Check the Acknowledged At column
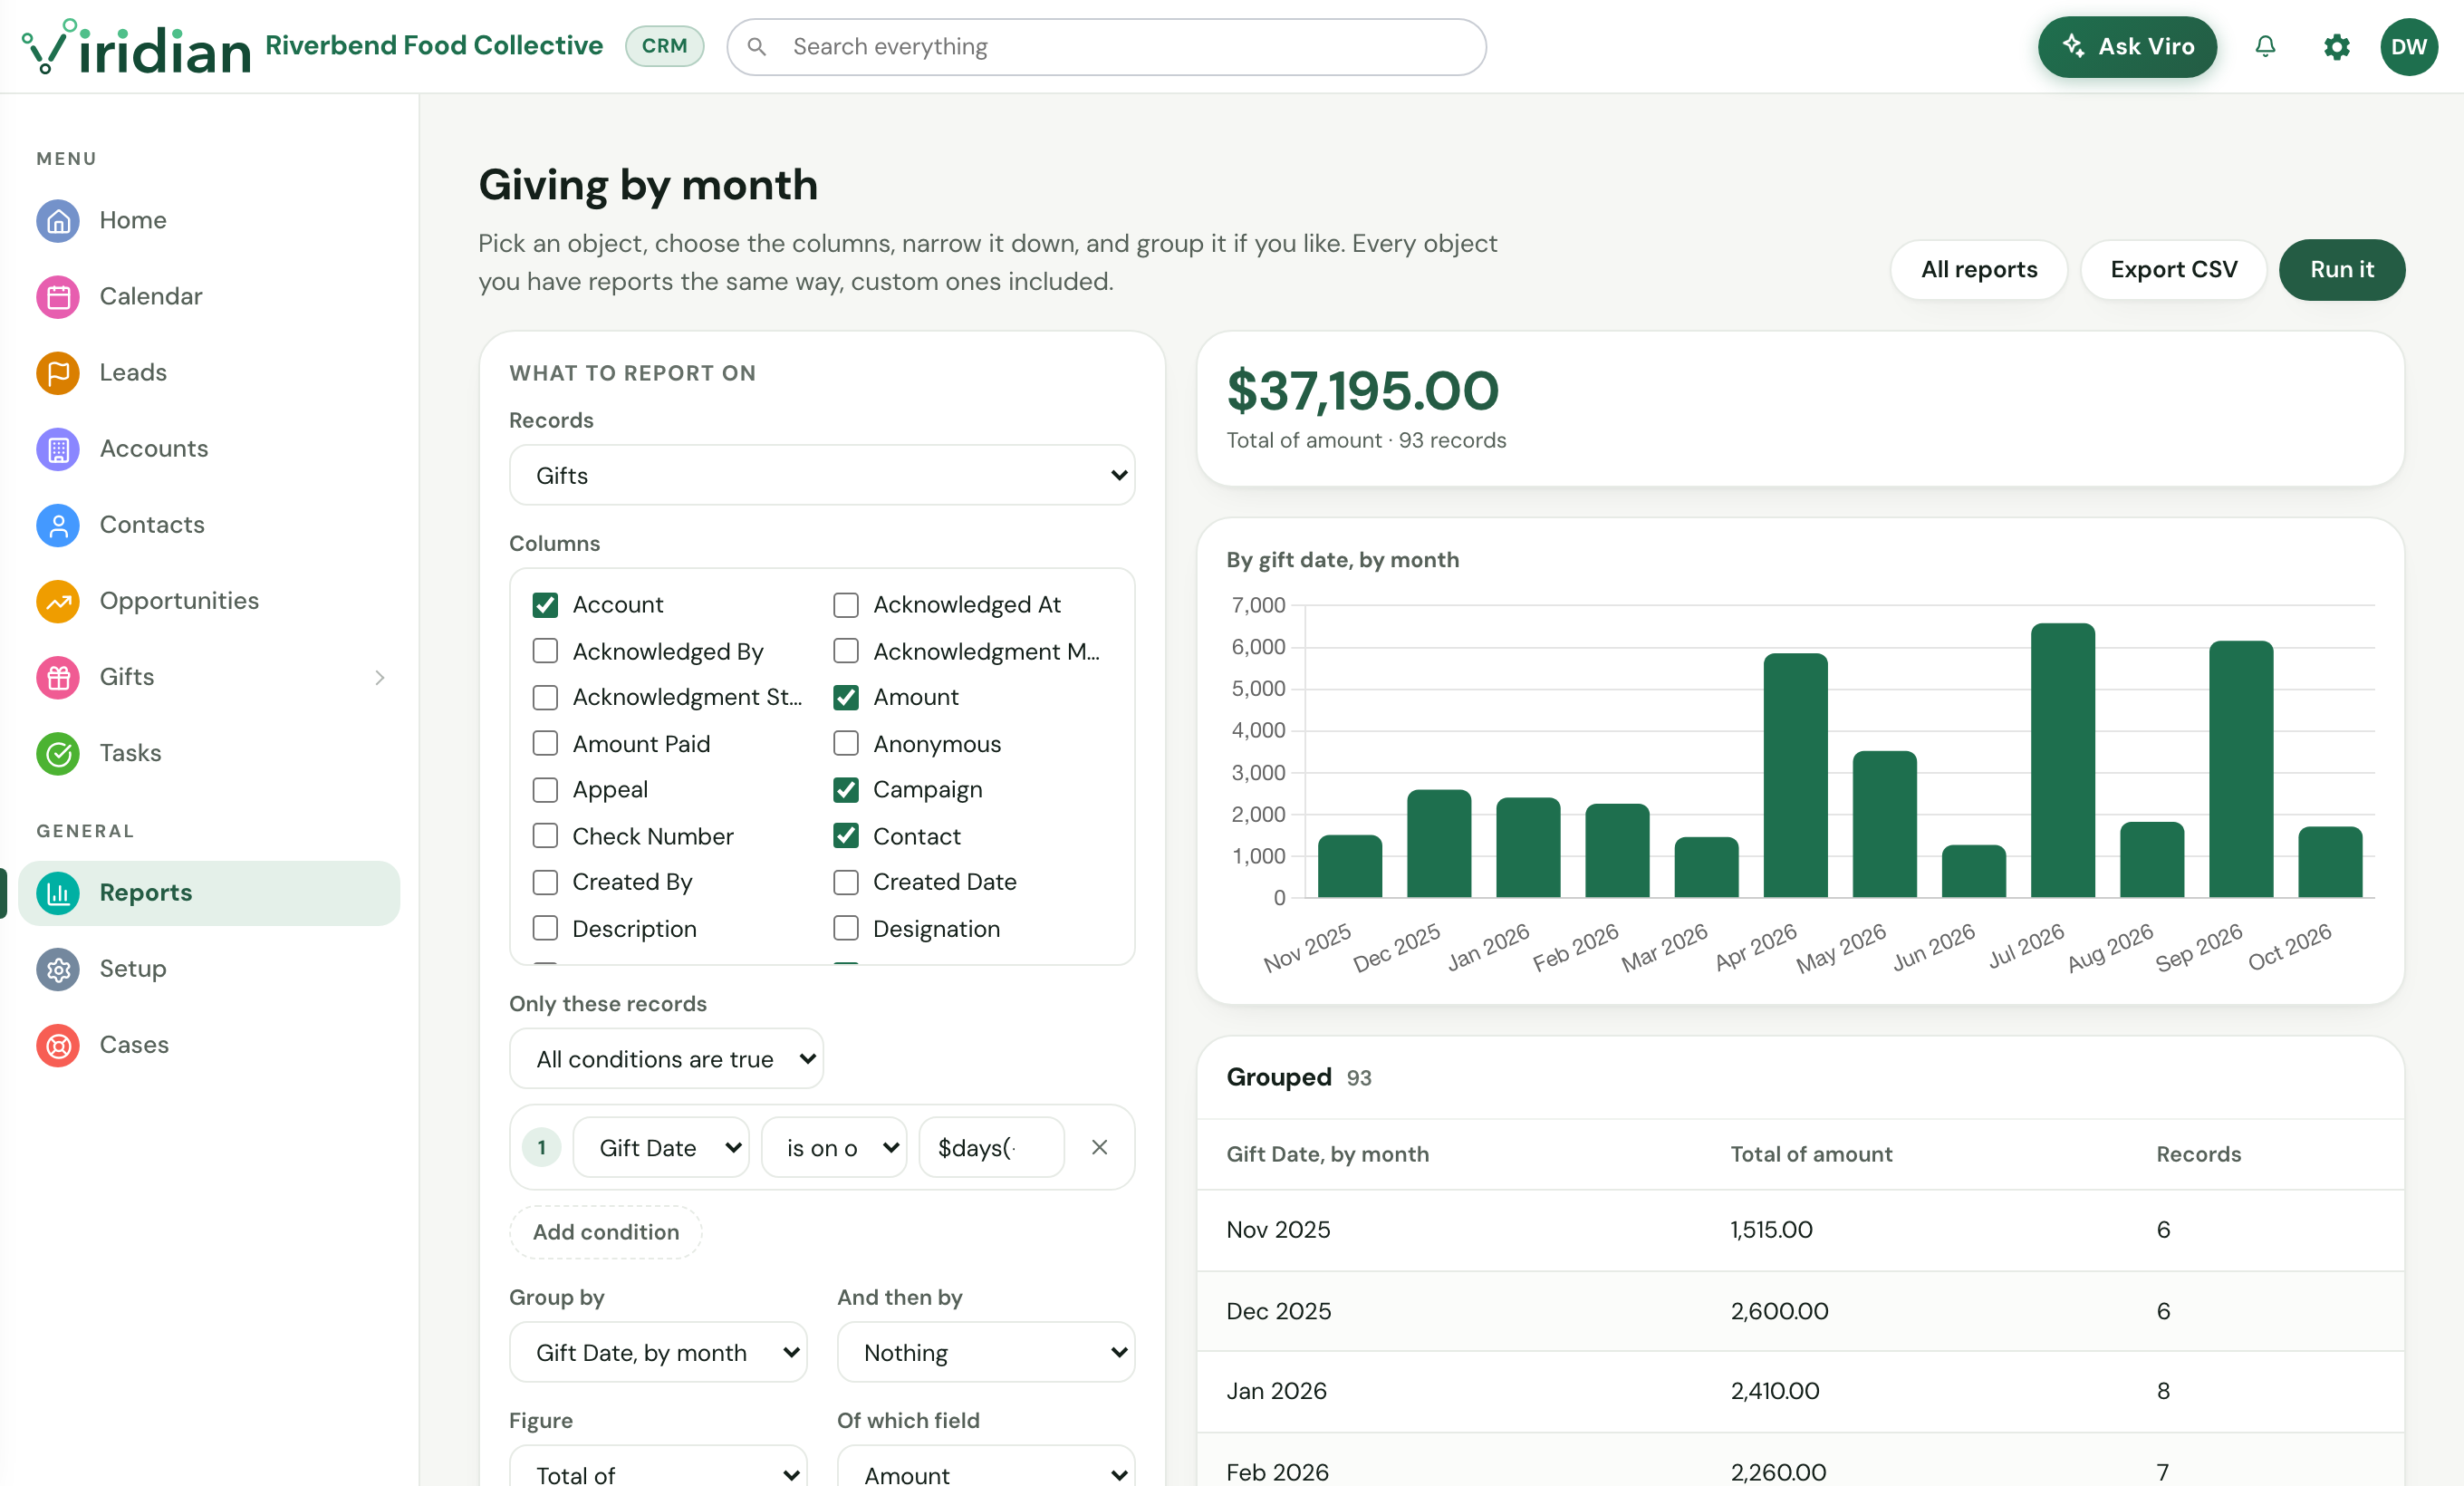Viewport: 2464px width, 1486px height. pos(846,605)
